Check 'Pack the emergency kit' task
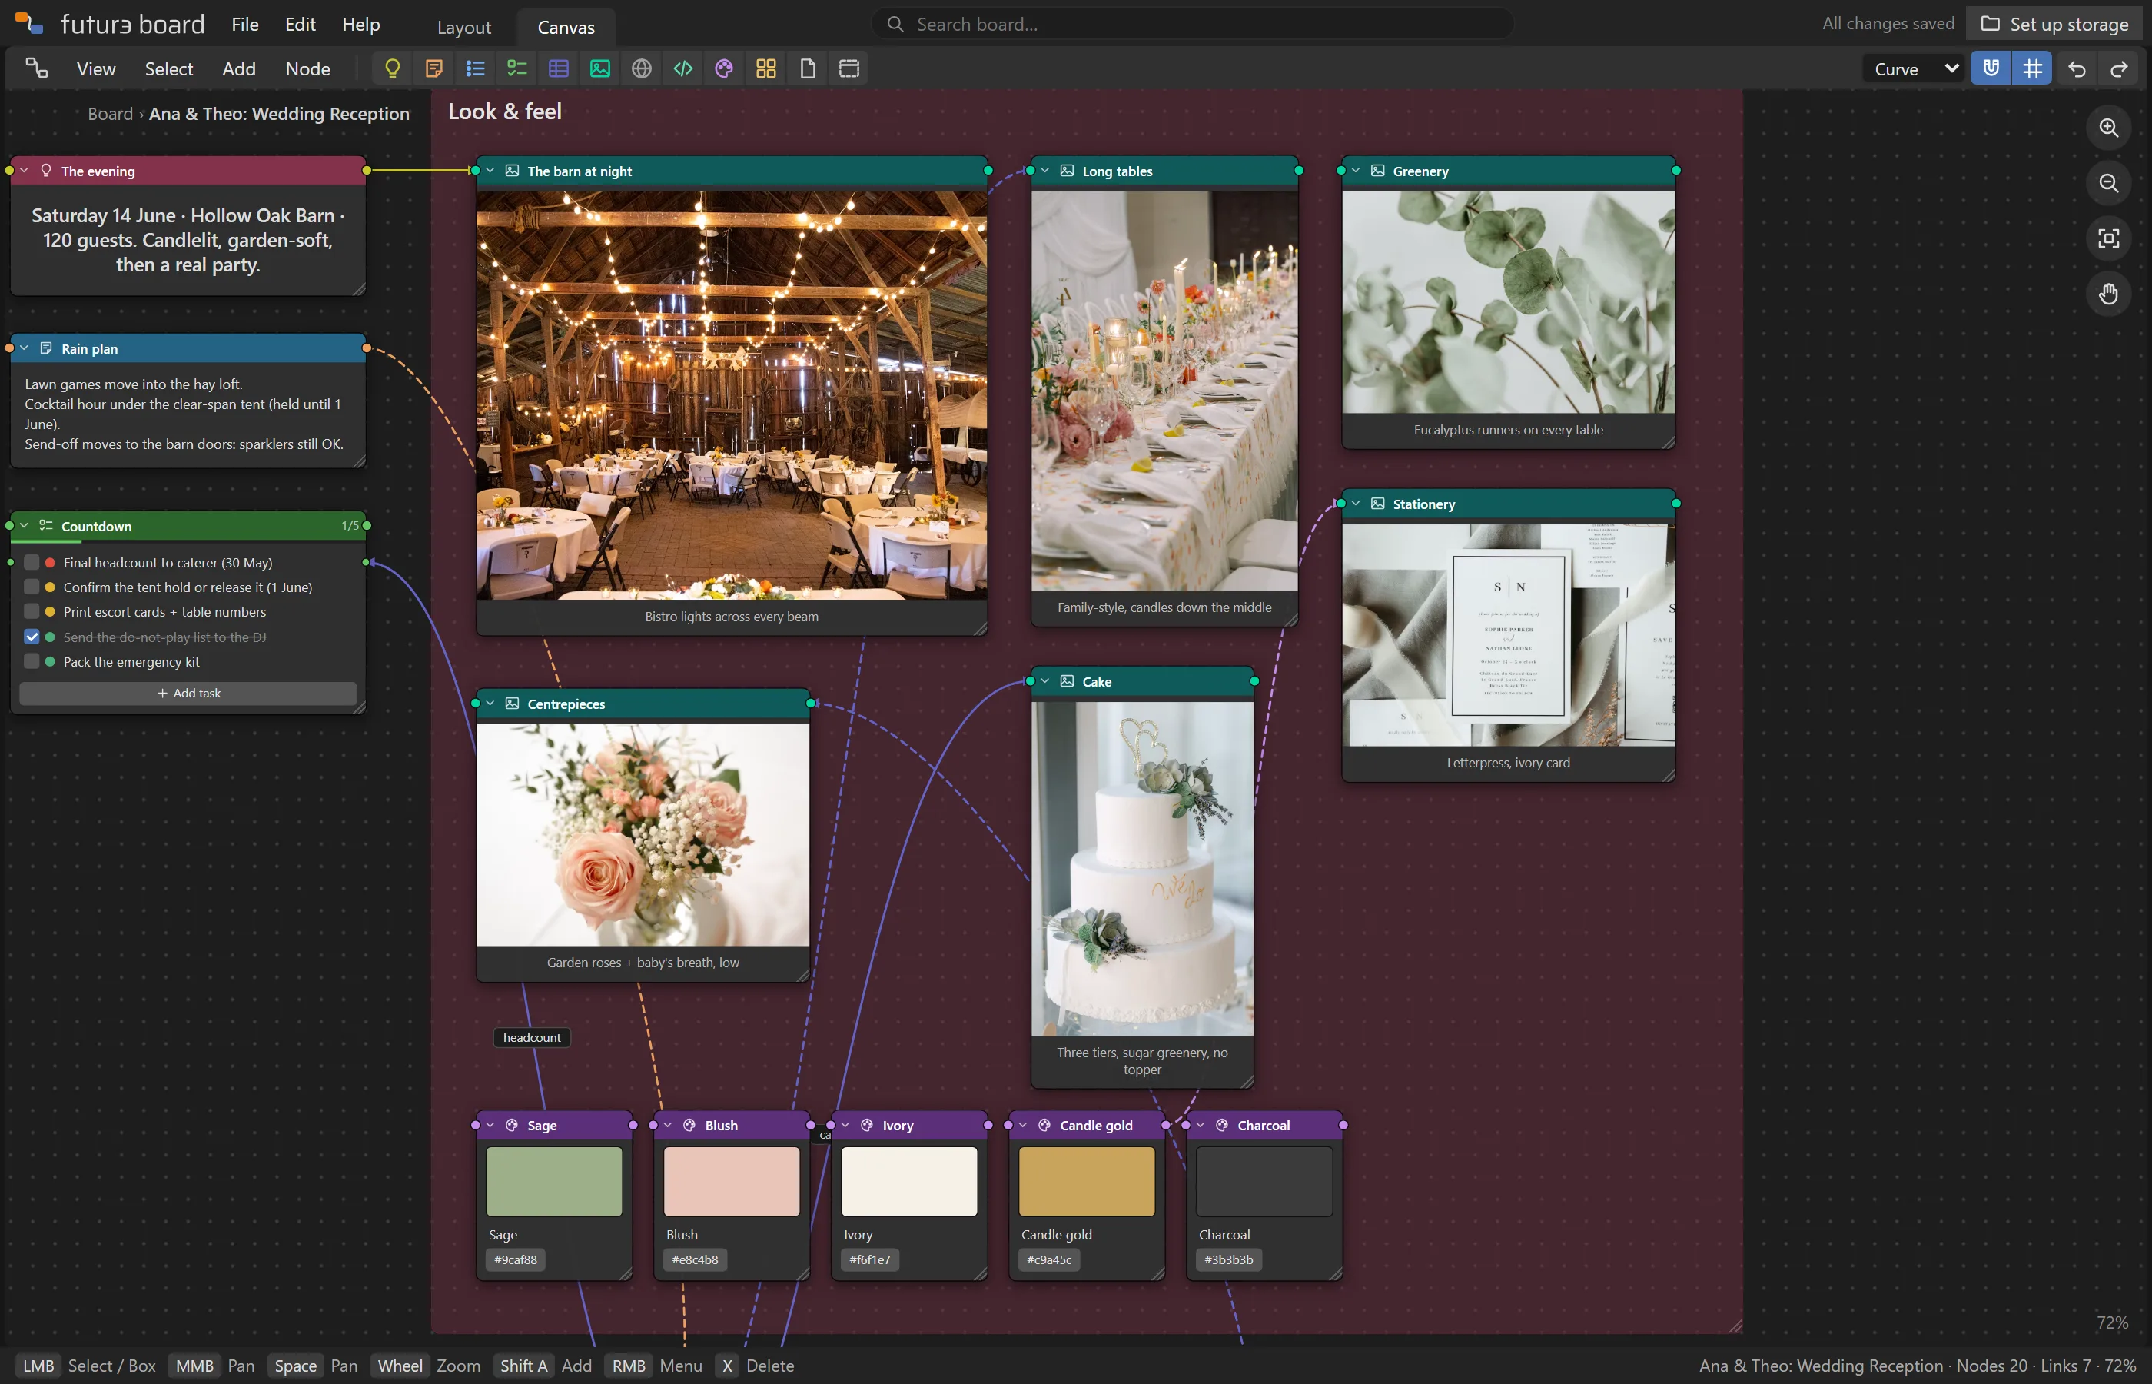 tap(32, 661)
